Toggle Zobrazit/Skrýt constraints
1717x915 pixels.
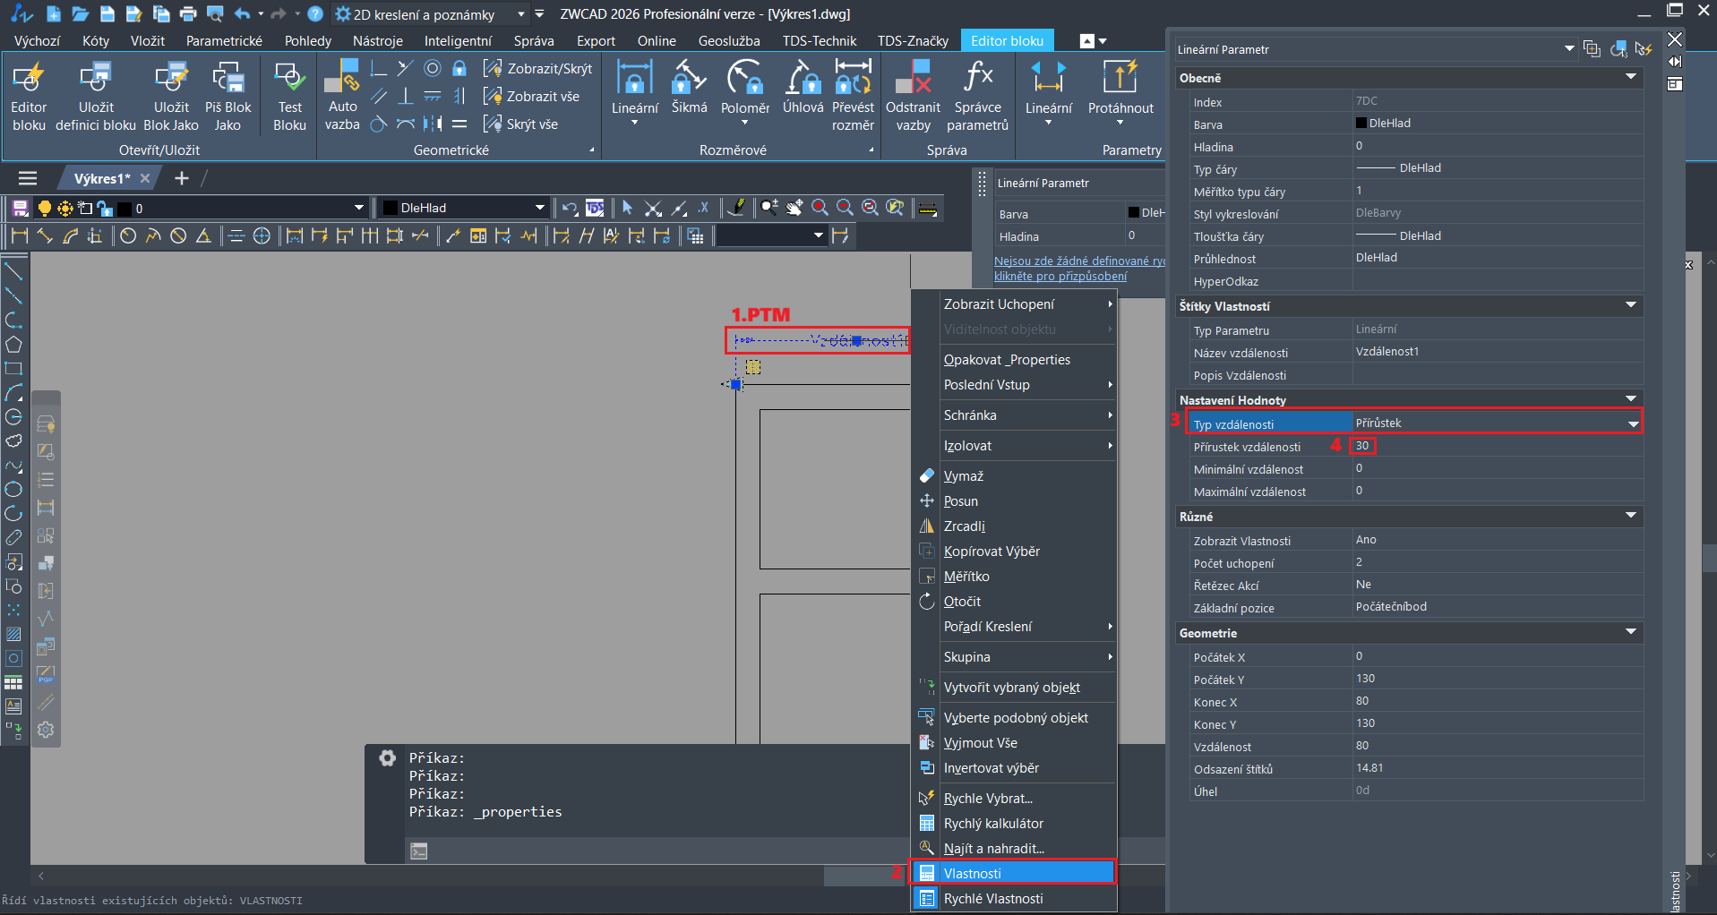pos(537,68)
